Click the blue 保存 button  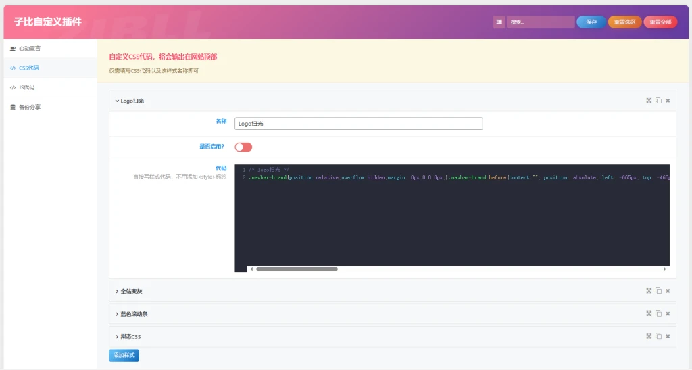(591, 22)
